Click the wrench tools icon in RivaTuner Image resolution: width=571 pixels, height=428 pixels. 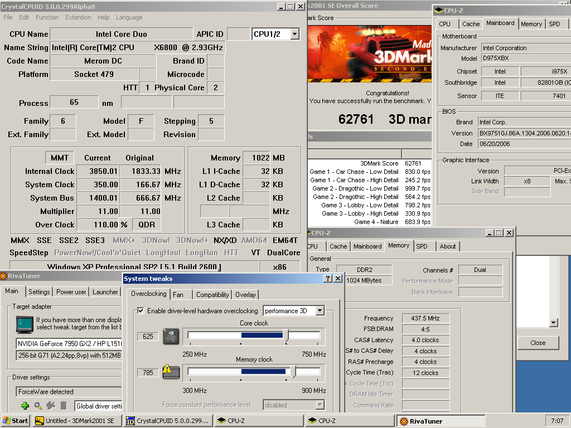(51, 406)
